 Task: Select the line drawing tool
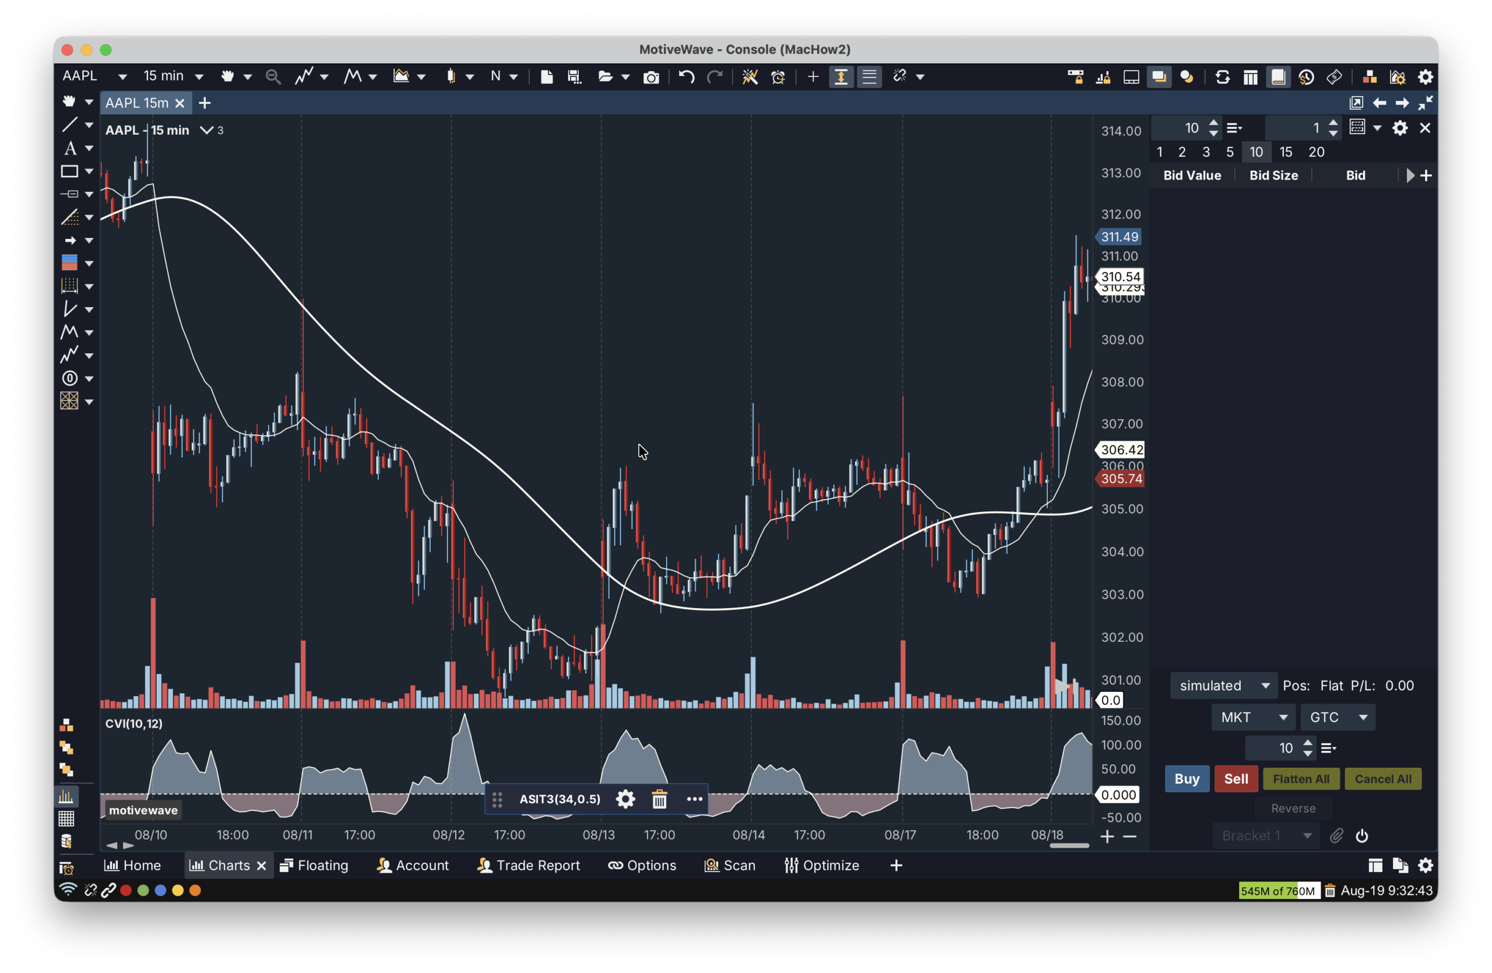(69, 125)
